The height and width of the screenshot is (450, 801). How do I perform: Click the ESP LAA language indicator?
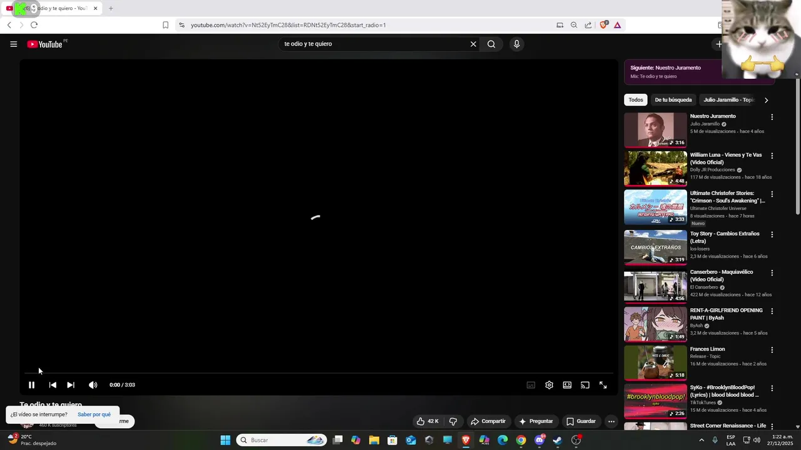(731, 440)
